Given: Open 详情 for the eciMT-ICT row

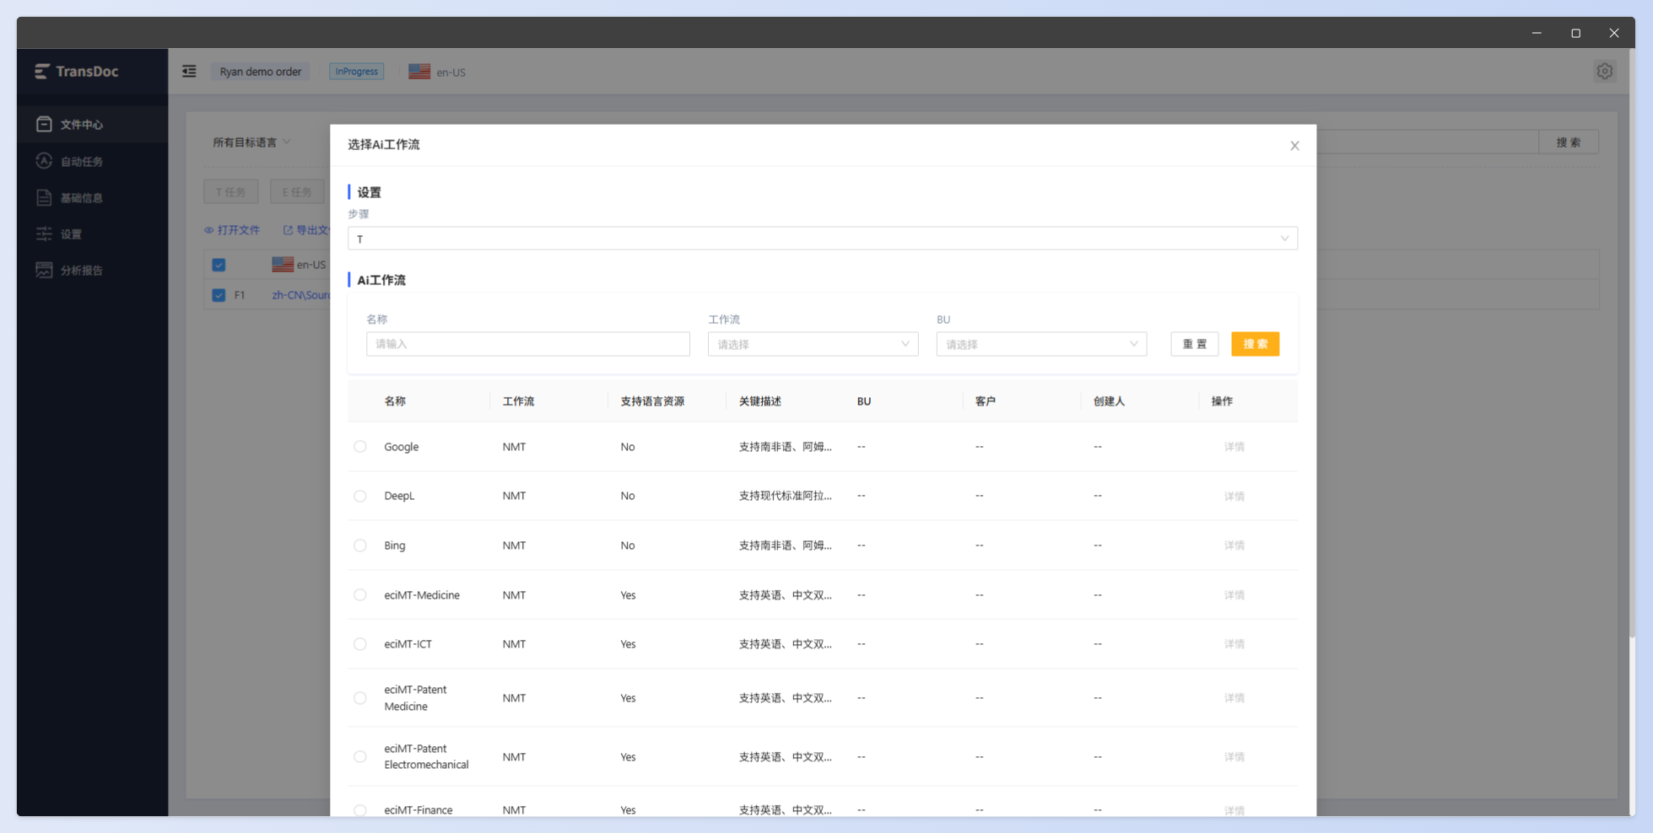Looking at the screenshot, I should pyautogui.click(x=1234, y=644).
